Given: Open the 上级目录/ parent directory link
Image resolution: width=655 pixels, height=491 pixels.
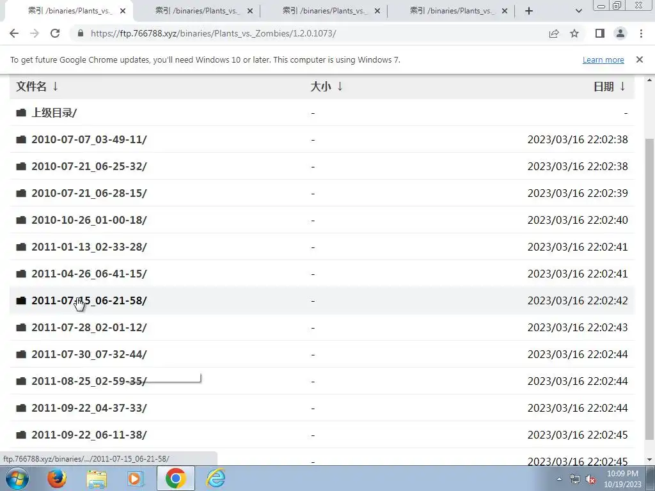Looking at the screenshot, I should click(x=54, y=113).
